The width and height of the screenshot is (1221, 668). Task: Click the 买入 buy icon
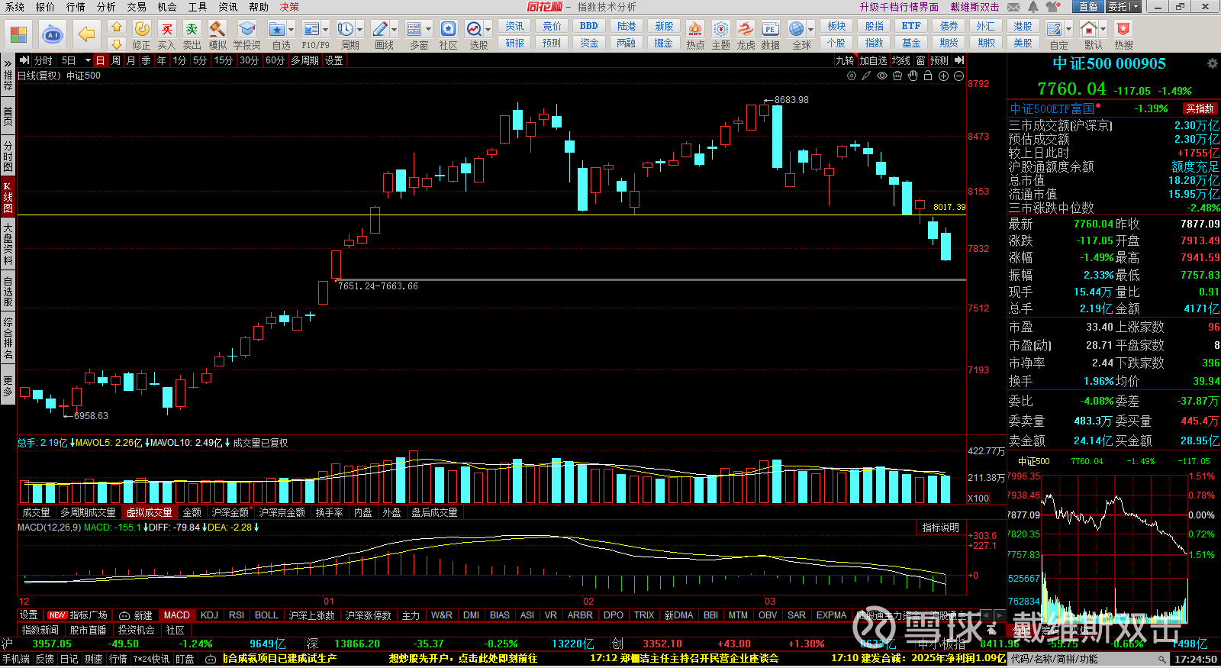tap(166, 29)
